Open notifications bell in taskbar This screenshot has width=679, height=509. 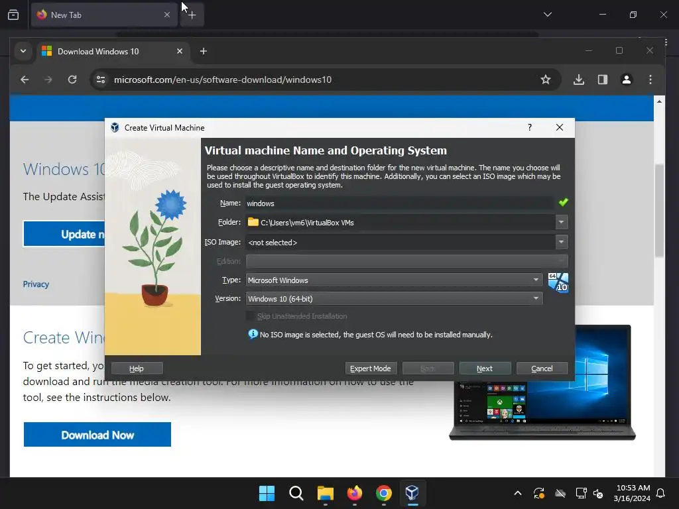click(x=660, y=493)
